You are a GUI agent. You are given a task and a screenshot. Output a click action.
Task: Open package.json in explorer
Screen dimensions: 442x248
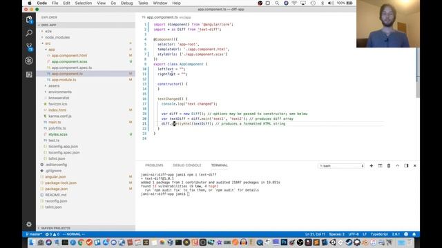[57, 189]
